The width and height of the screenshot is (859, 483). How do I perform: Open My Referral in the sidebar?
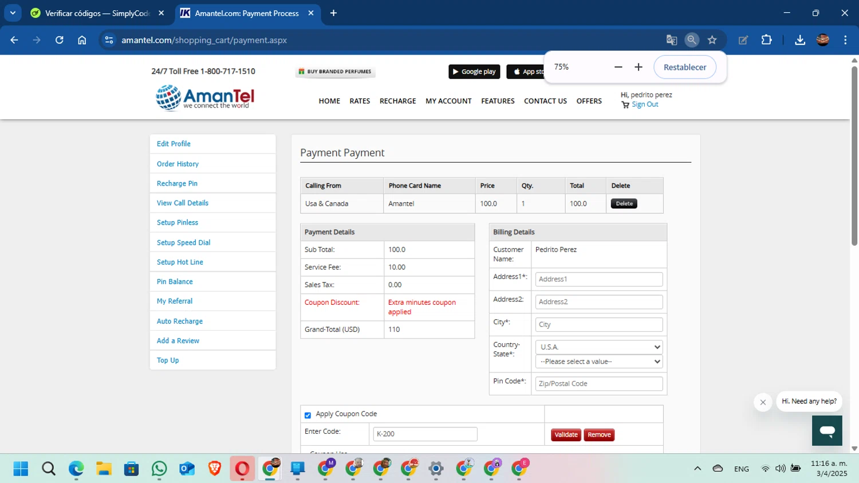[175, 301]
